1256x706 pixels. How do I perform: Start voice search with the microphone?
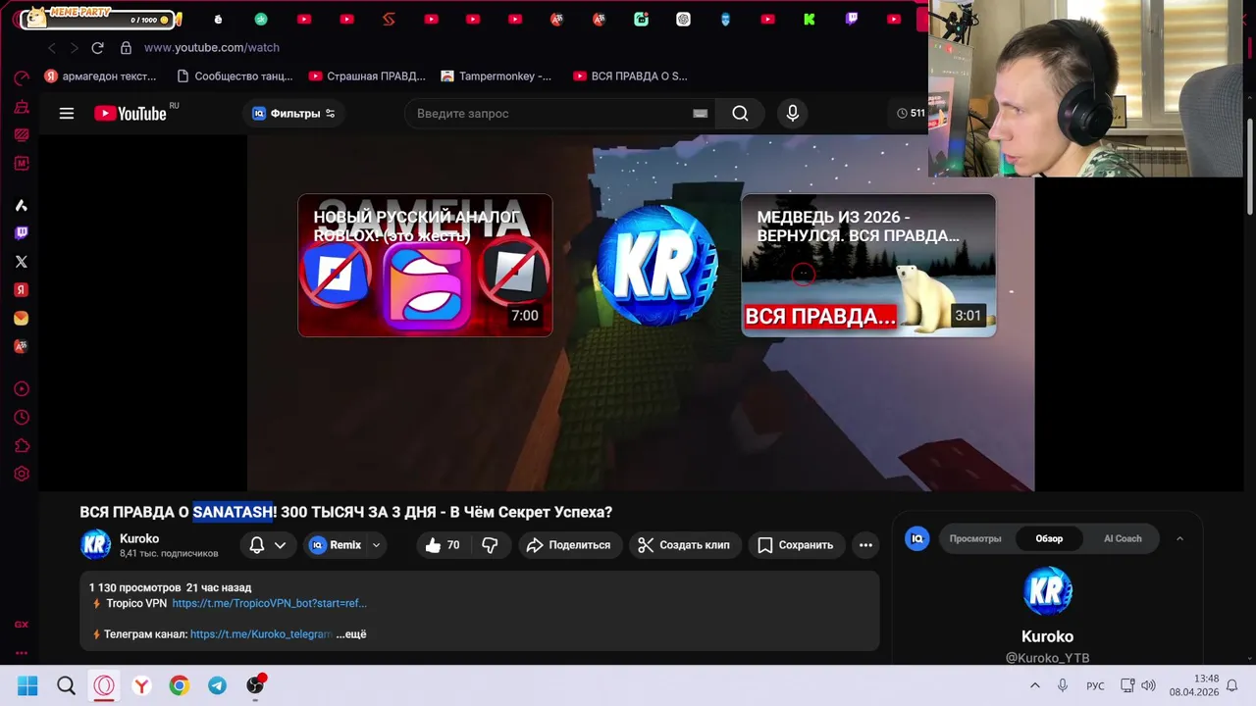[793, 114]
